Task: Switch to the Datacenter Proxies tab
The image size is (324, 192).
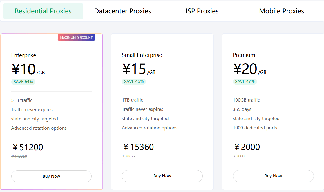Action: click(x=122, y=11)
